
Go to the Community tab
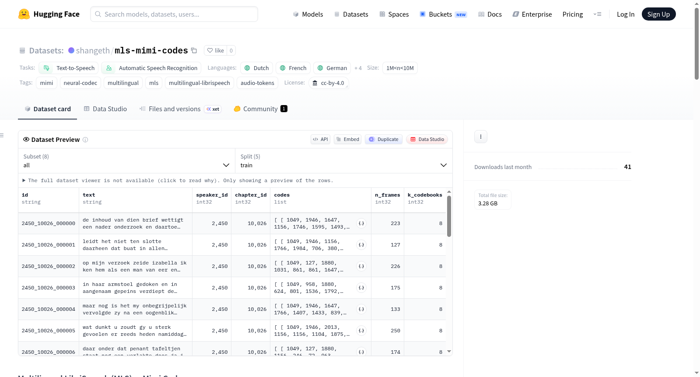pyautogui.click(x=261, y=109)
